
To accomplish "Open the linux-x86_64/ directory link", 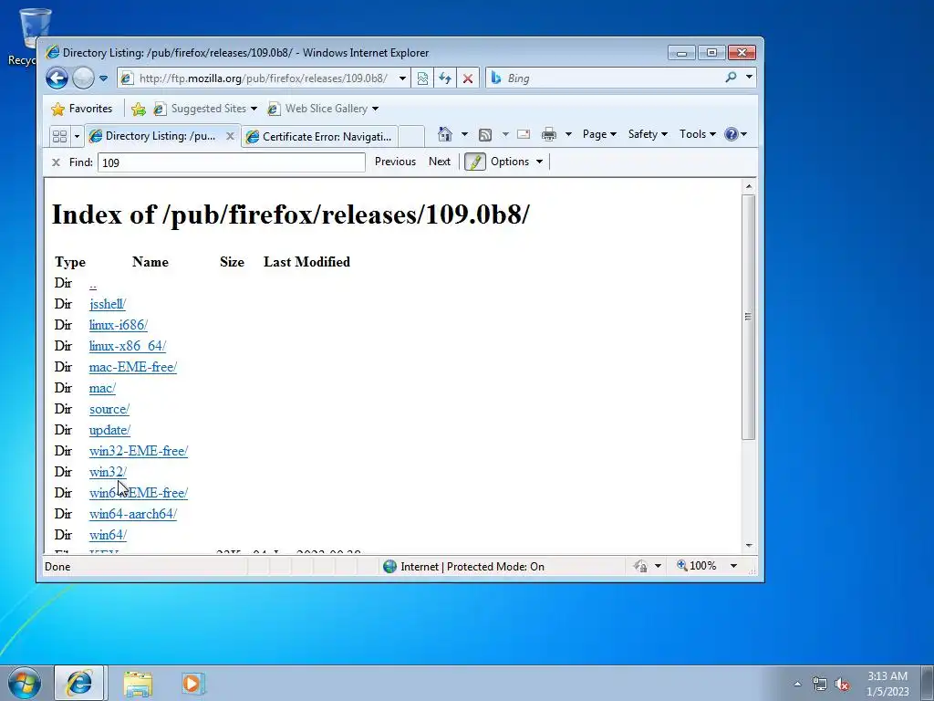I will pos(128,346).
